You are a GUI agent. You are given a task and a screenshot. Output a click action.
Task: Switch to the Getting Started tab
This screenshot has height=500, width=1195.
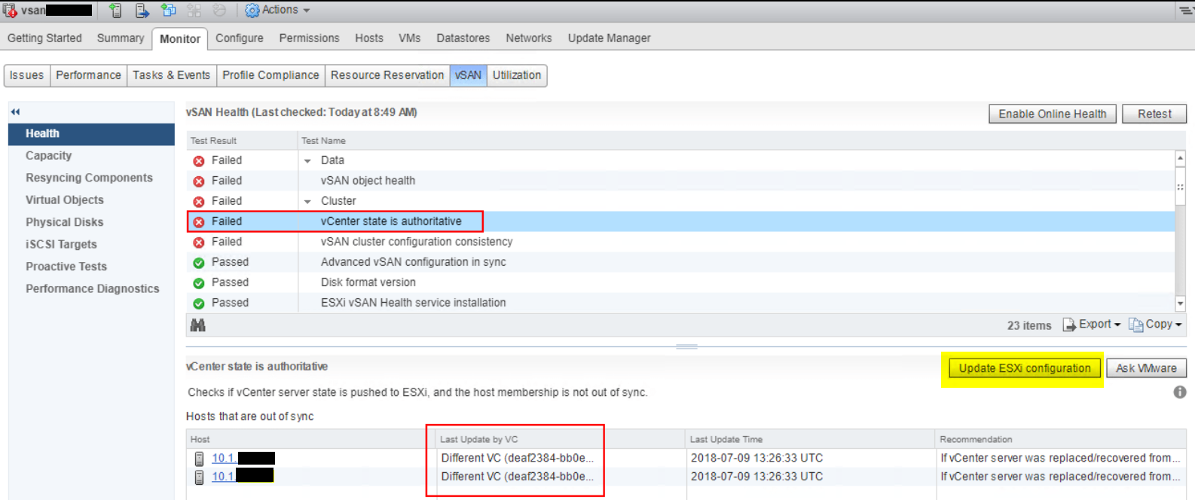[44, 38]
